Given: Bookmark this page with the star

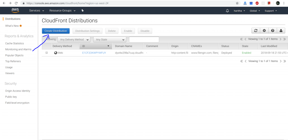Looking at the screenshot, I should [x=237, y=3].
